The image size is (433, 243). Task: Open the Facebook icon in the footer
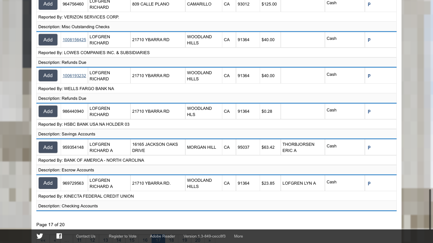[59, 236]
